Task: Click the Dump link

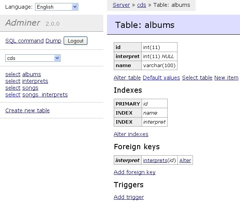Action: coord(54,41)
